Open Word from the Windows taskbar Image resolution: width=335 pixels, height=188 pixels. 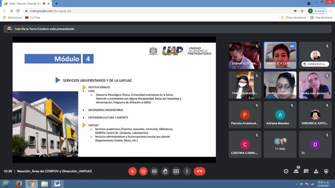tap(57, 184)
